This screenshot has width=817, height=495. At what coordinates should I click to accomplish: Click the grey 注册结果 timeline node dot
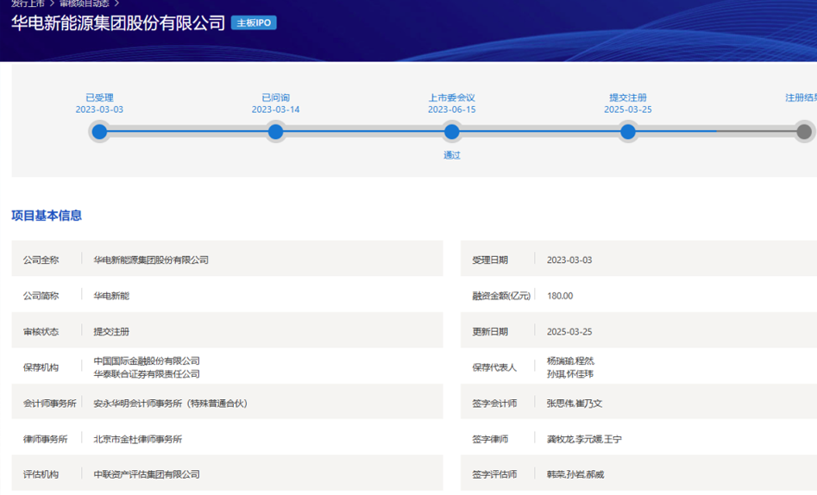pos(804,132)
